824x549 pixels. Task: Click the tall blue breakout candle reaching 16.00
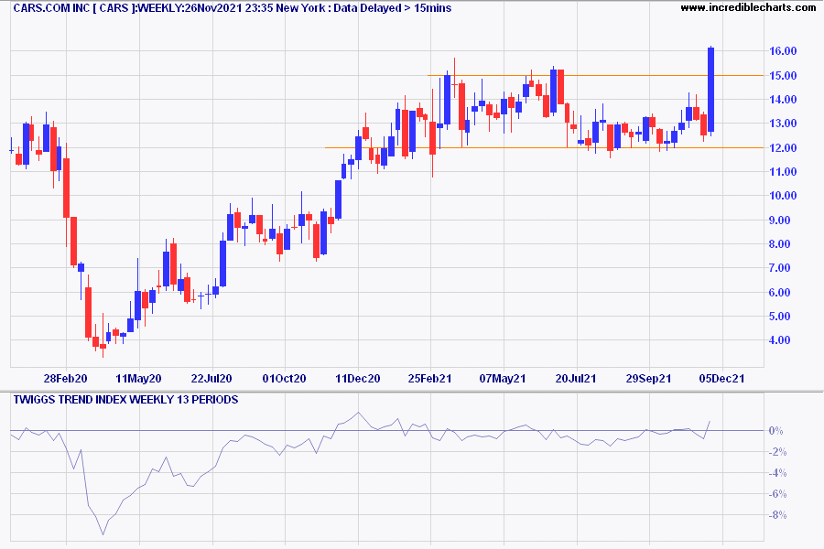pos(711,90)
